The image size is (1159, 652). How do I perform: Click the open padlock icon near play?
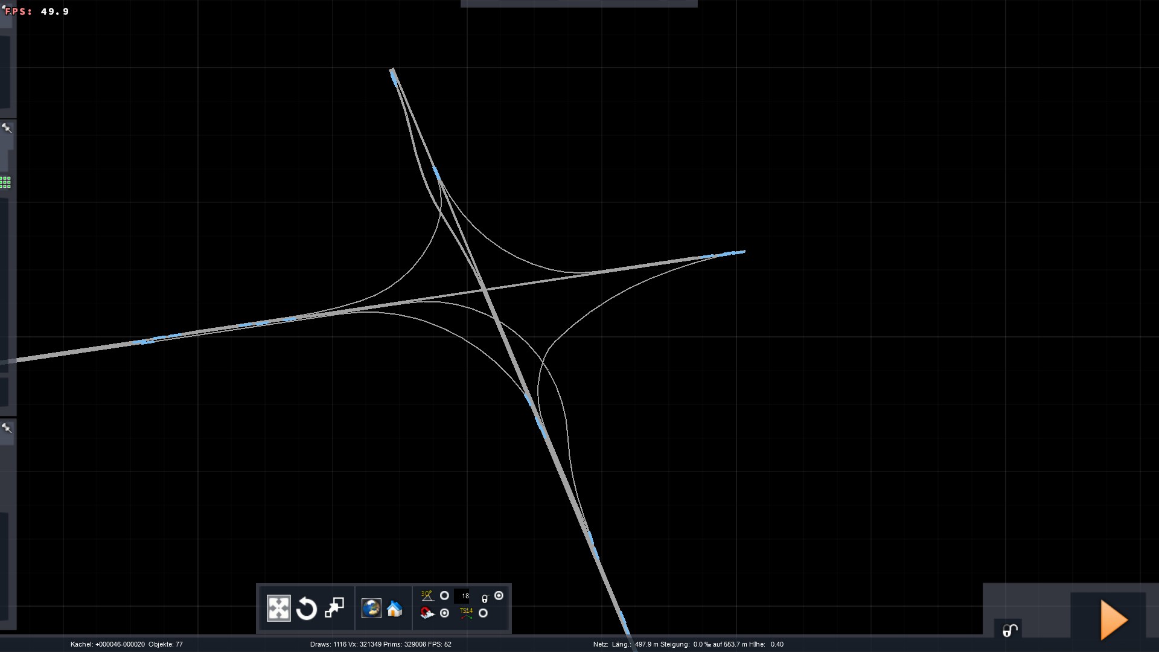click(x=1009, y=630)
